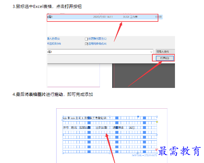Image resolution: width=204 pixels, height=163 pixels.
Task: Click the 10 KB file size cell
Action: [x=158, y=17]
